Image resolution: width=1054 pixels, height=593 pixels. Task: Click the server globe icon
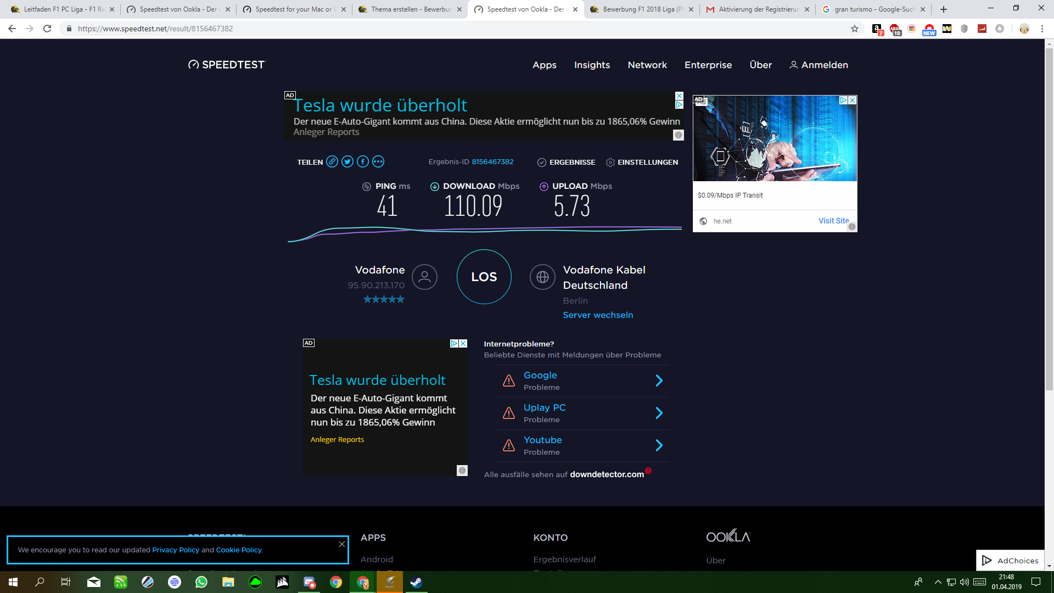point(542,277)
